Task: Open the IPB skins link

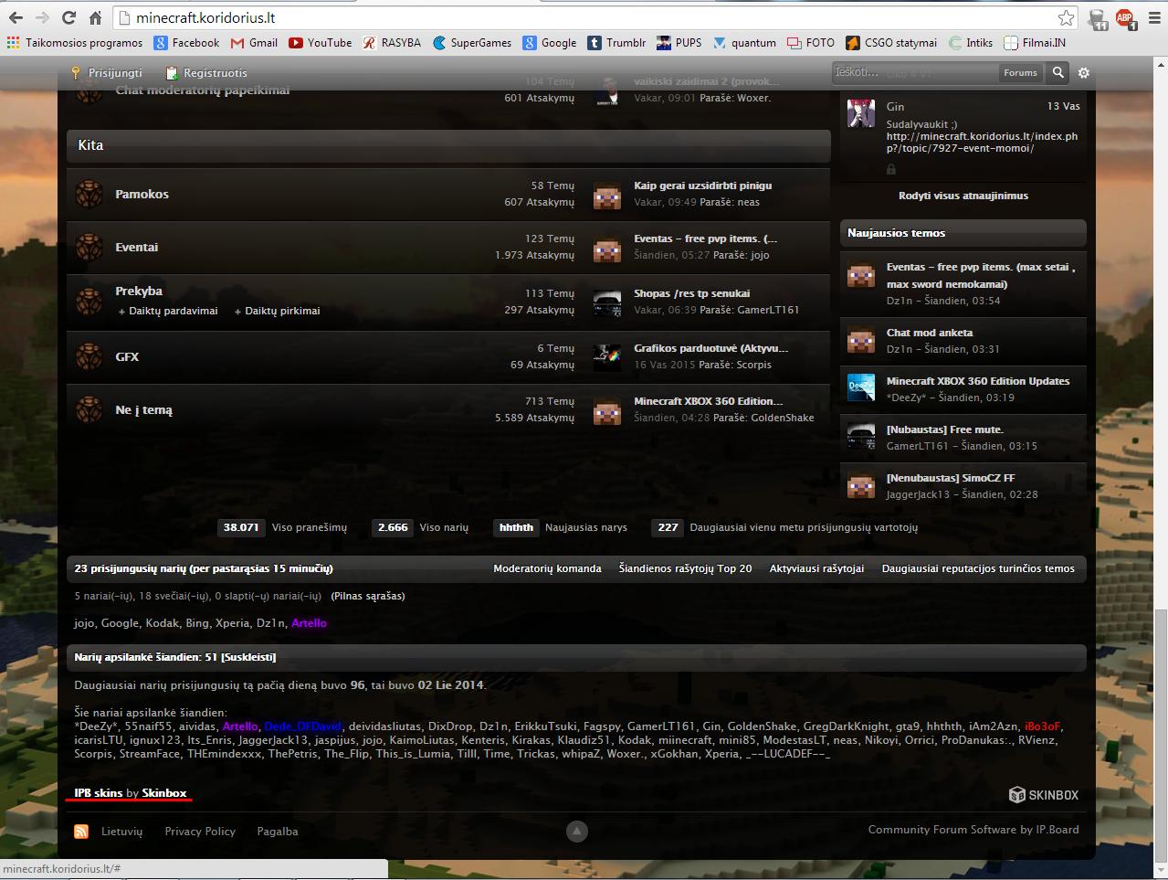Action: click(x=99, y=793)
